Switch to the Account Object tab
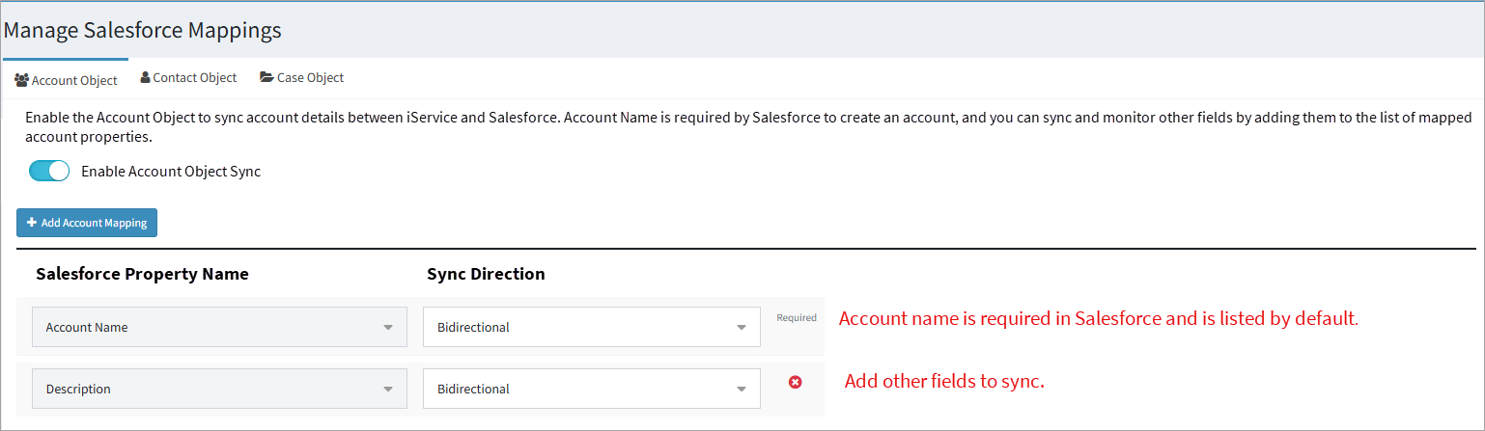1485x431 pixels. (66, 80)
